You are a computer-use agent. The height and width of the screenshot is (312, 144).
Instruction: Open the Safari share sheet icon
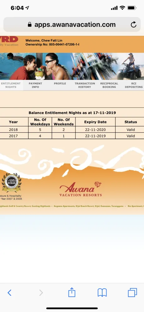pyautogui.click(x=72, y=292)
